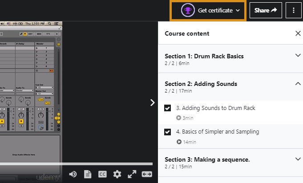
Task: Open the Get certificate dropdown
Action: tap(238, 10)
